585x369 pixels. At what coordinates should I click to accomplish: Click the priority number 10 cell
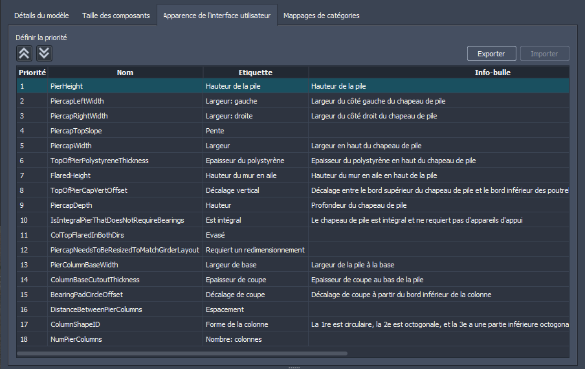[32, 220]
